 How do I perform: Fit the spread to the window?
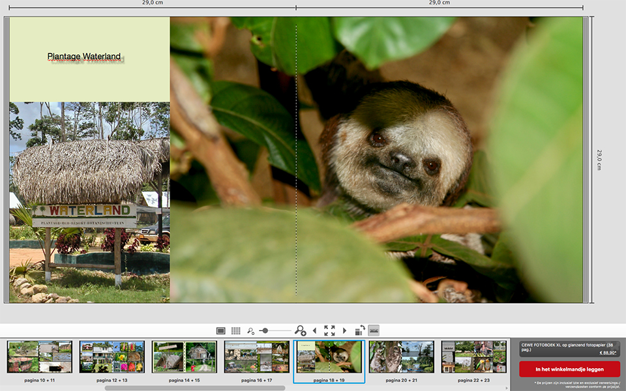point(329,331)
